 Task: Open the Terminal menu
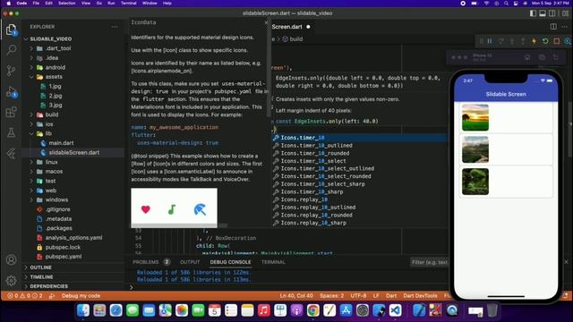pyautogui.click(x=129, y=4)
